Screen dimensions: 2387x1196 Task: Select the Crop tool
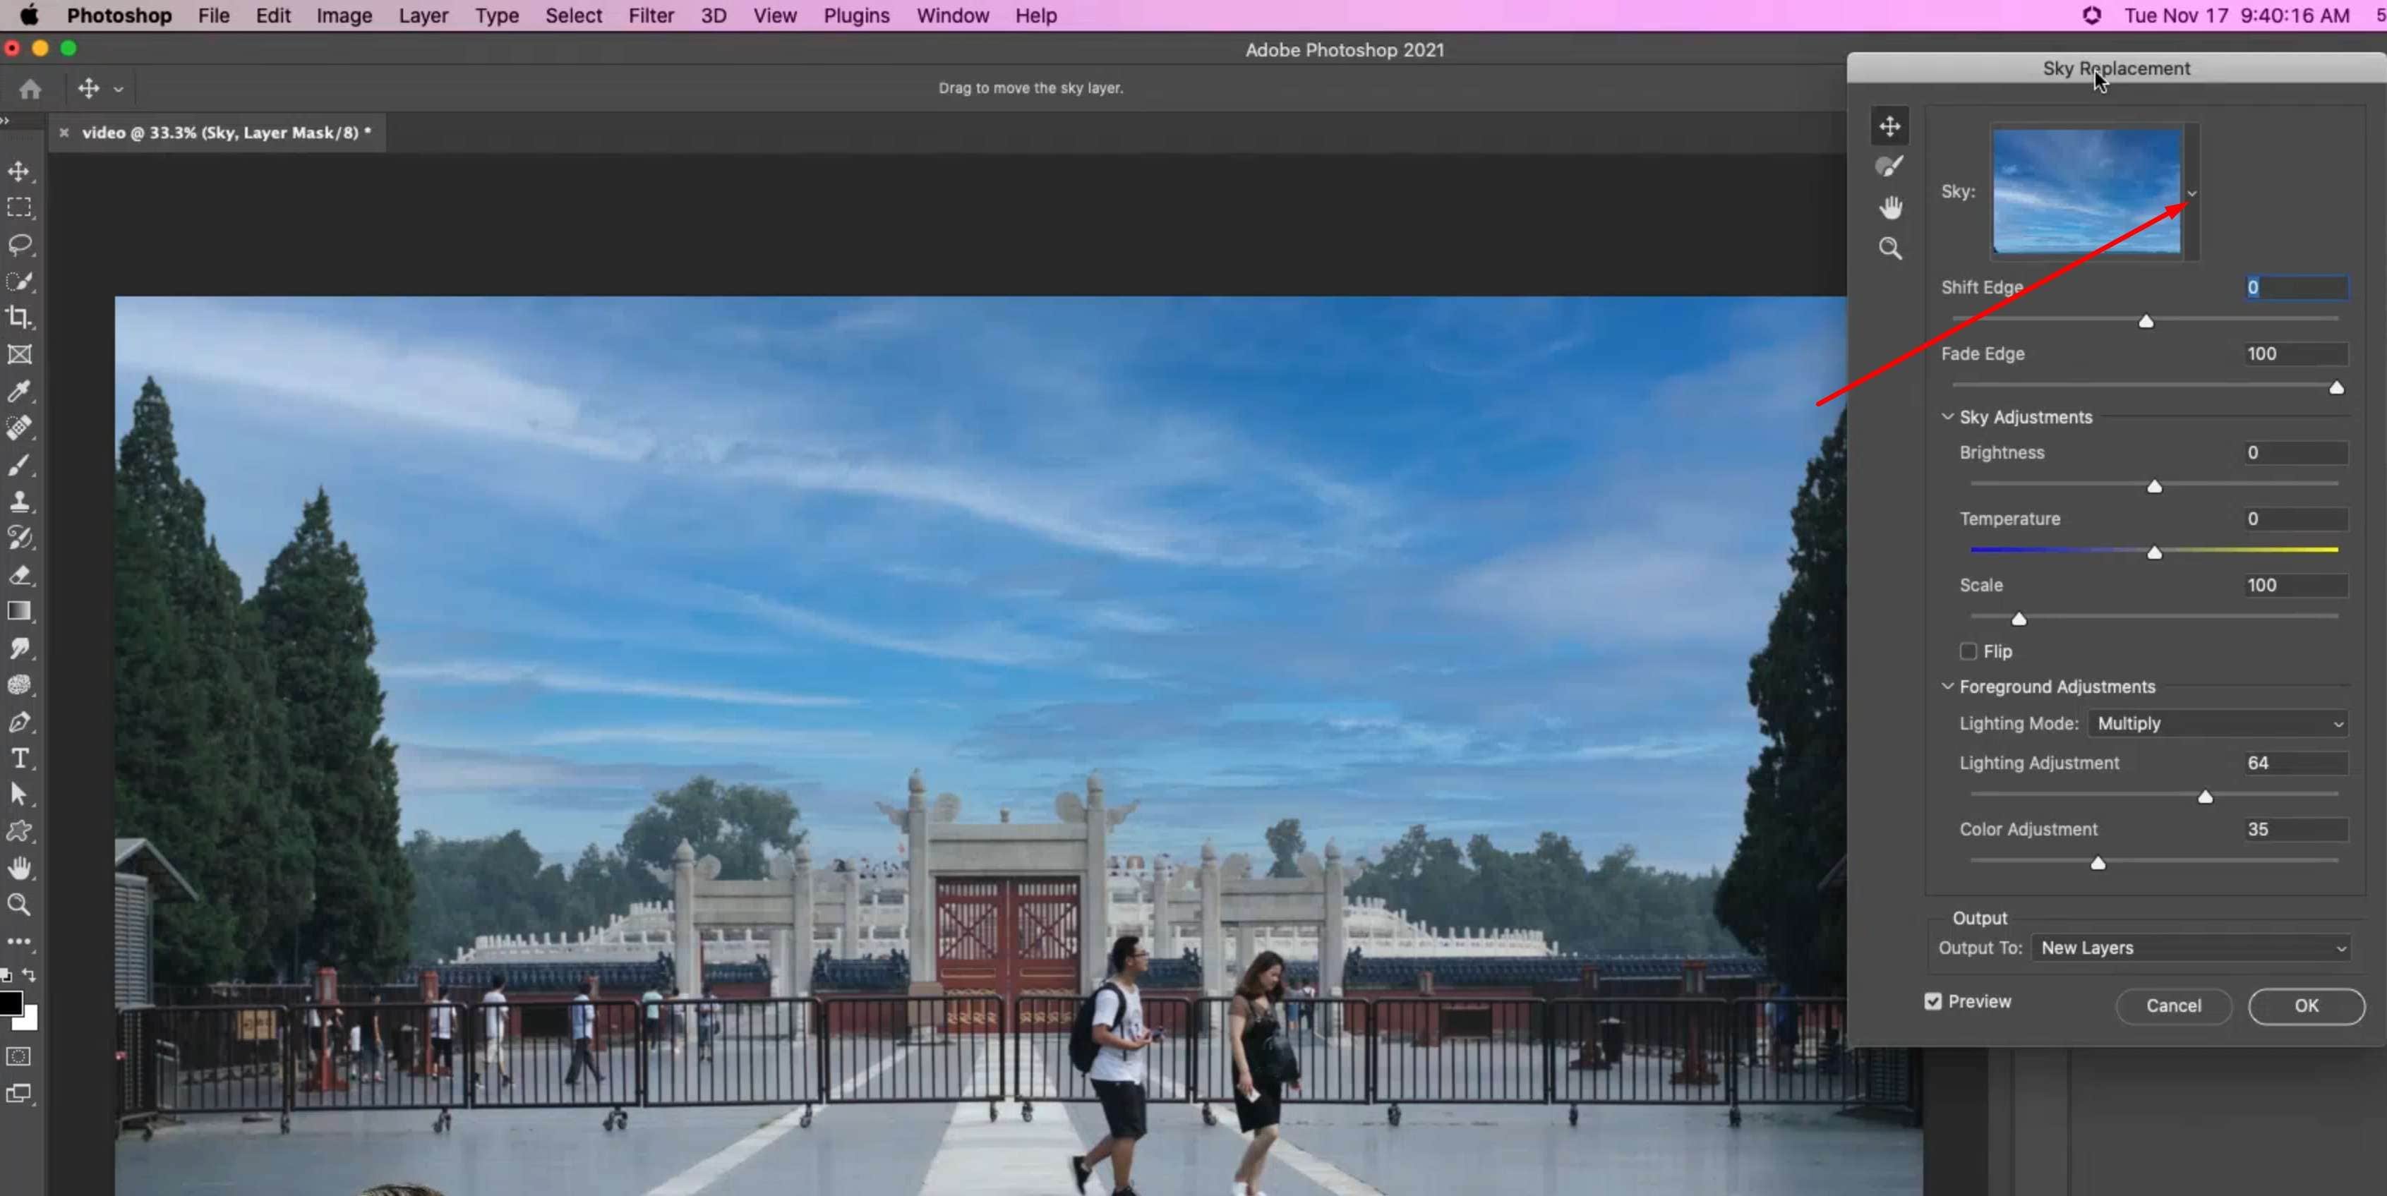click(x=20, y=318)
